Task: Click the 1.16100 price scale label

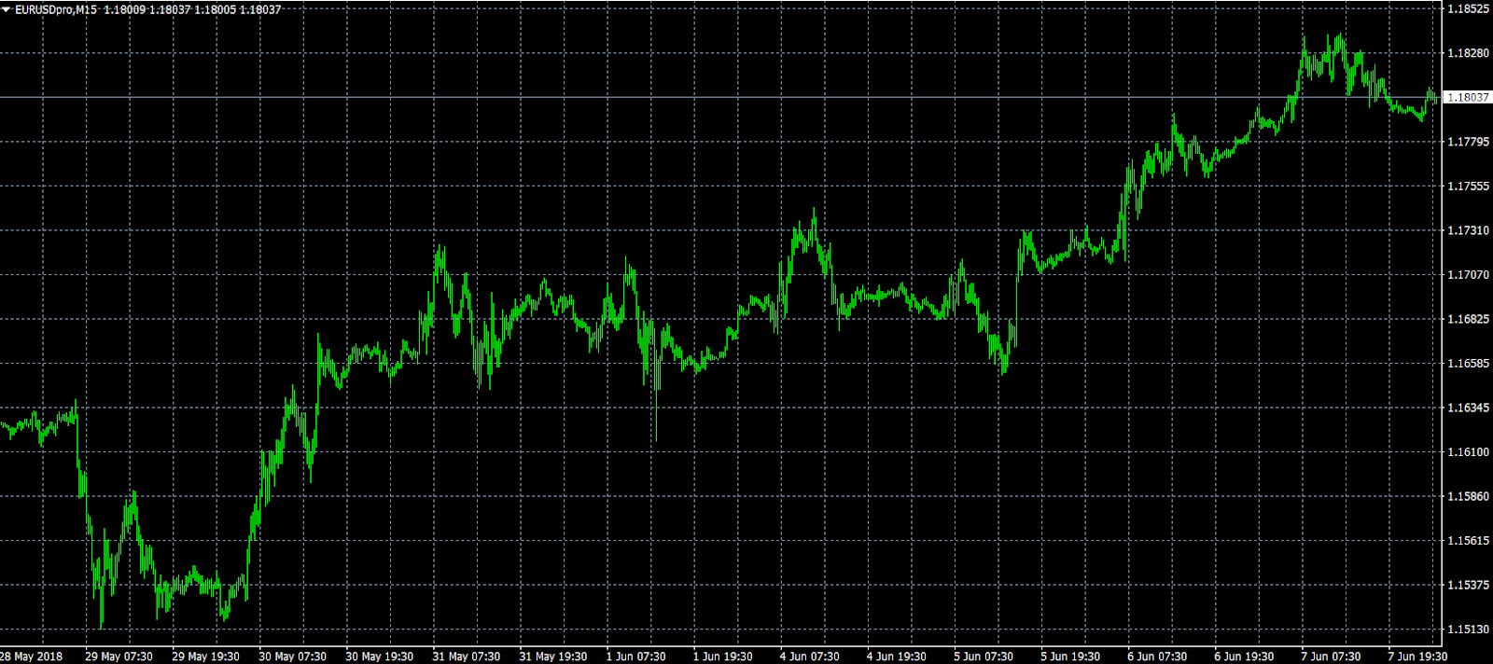Action: (1468, 452)
